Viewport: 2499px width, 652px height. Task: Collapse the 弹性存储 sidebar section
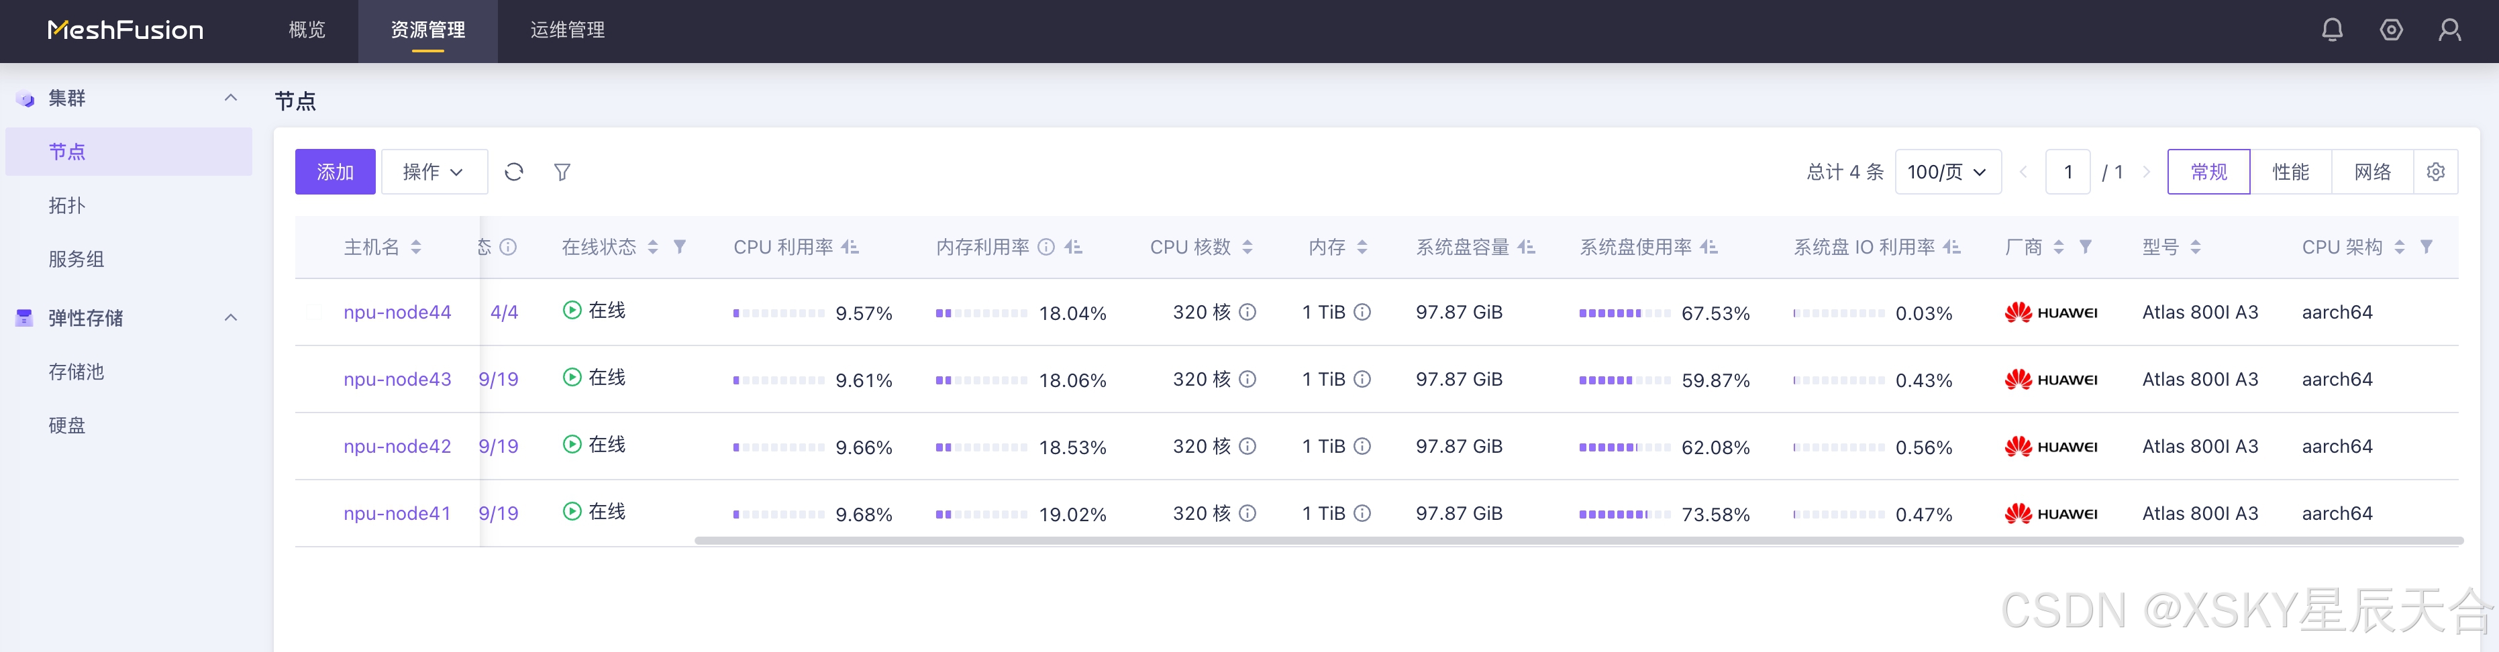point(231,317)
